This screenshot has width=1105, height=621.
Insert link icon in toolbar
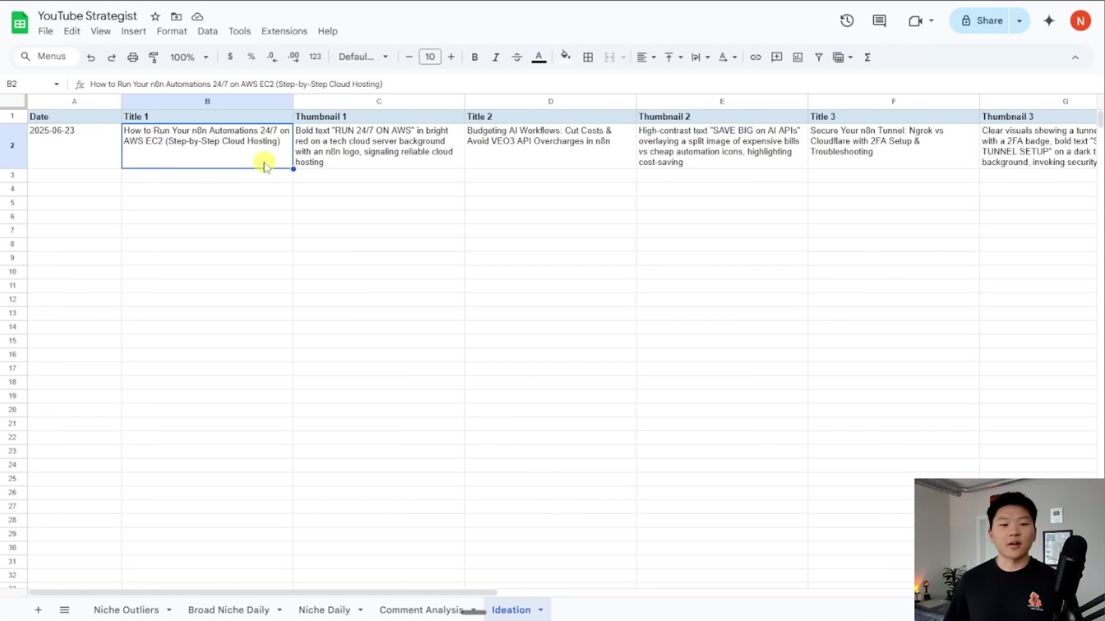click(756, 57)
